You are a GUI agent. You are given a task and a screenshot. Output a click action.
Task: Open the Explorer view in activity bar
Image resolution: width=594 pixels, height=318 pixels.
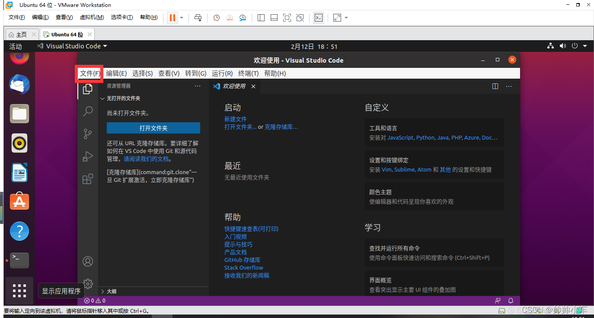tap(88, 89)
